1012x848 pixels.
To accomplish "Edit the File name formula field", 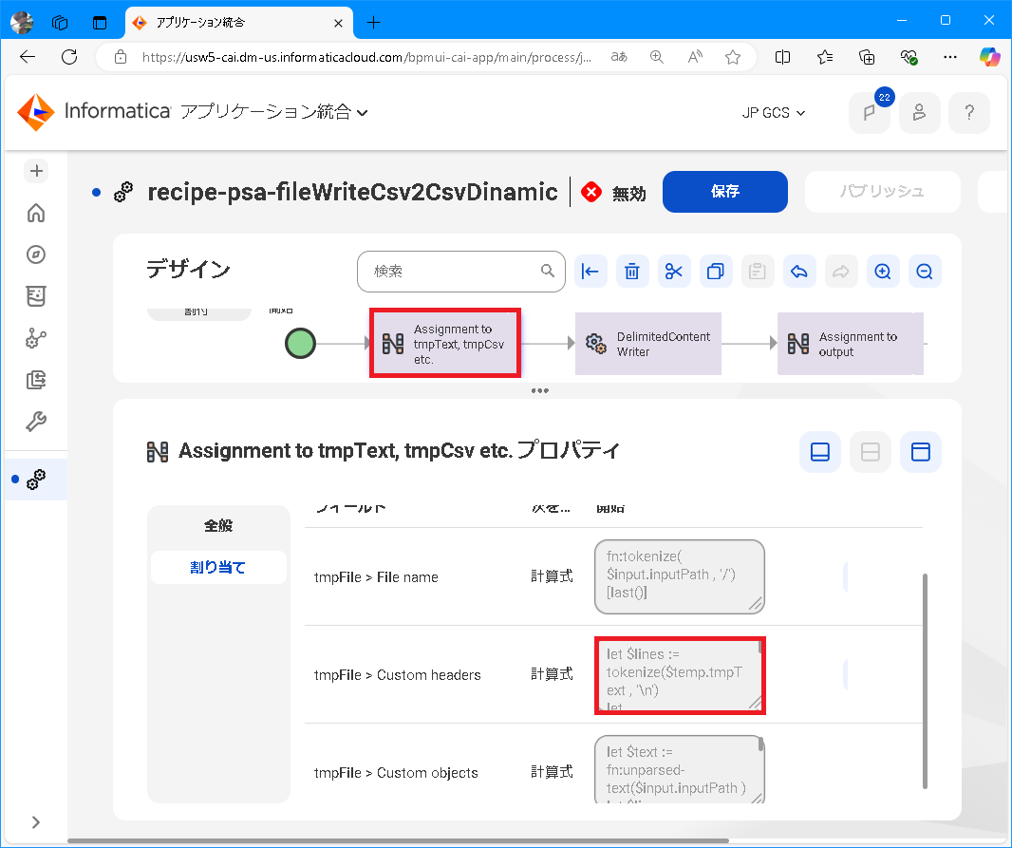I will (x=679, y=576).
